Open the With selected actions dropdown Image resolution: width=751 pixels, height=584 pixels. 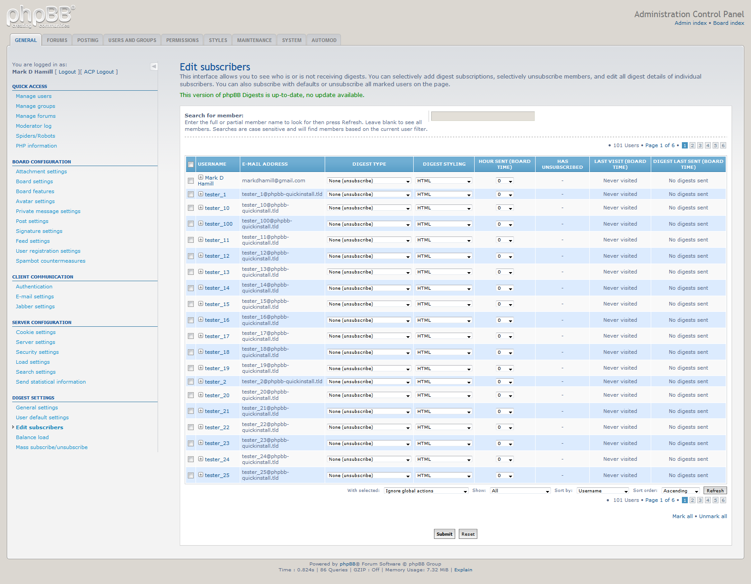click(426, 491)
